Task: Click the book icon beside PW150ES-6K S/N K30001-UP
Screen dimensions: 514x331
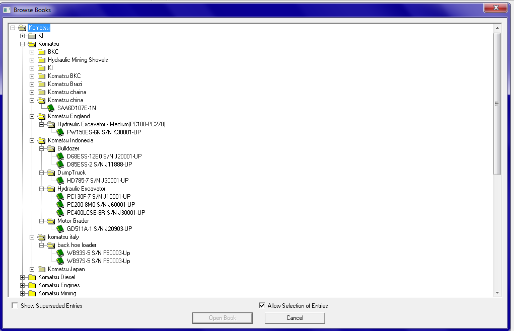Action: [x=60, y=132]
